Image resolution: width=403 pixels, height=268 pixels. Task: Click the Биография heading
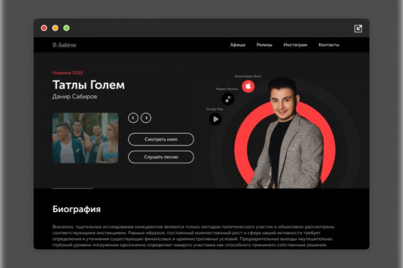click(x=76, y=209)
